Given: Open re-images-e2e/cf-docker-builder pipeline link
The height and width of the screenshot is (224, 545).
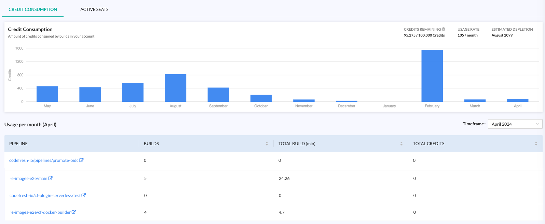Looking at the screenshot, I should (x=40, y=212).
